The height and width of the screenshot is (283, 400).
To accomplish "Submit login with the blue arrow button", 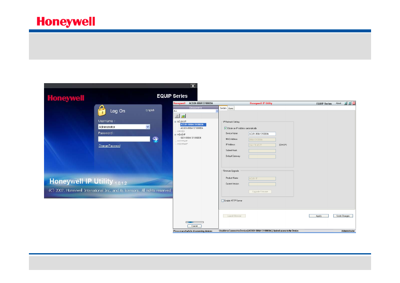I will (x=156, y=139).
